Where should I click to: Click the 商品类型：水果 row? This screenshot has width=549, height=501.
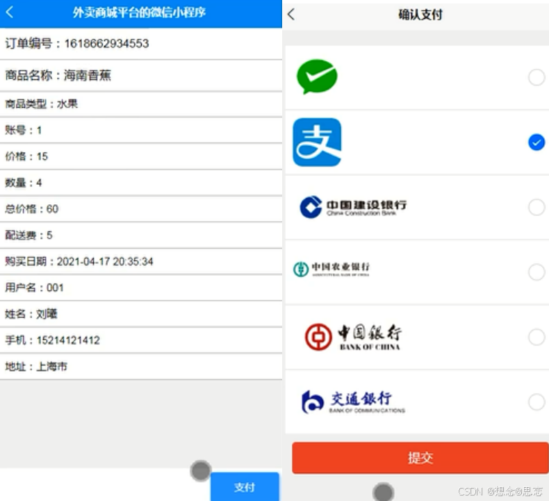tap(141, 104)
